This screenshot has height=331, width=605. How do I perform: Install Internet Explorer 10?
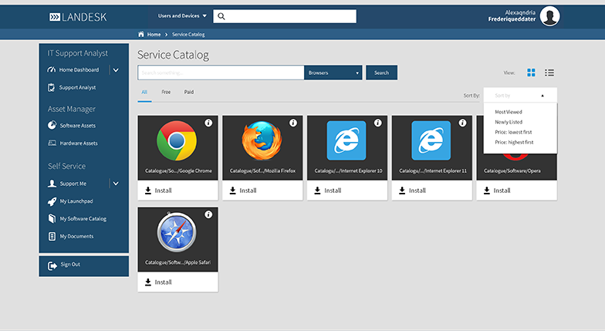coord(327,191)
